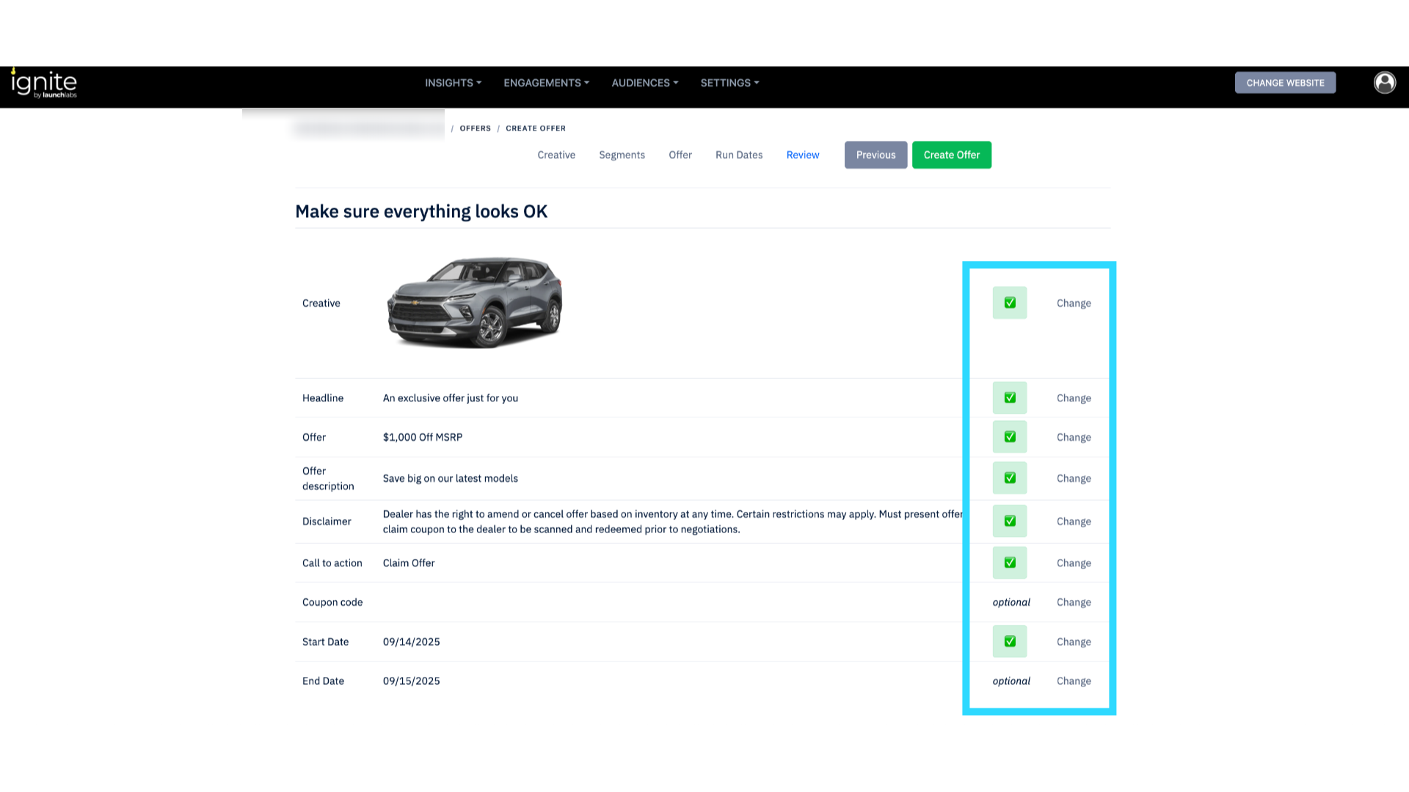This screenshot has width=1409, height=792.
Task: Switch to the Segments step tab
Action: pyautogui.click(x=622, y=155)
